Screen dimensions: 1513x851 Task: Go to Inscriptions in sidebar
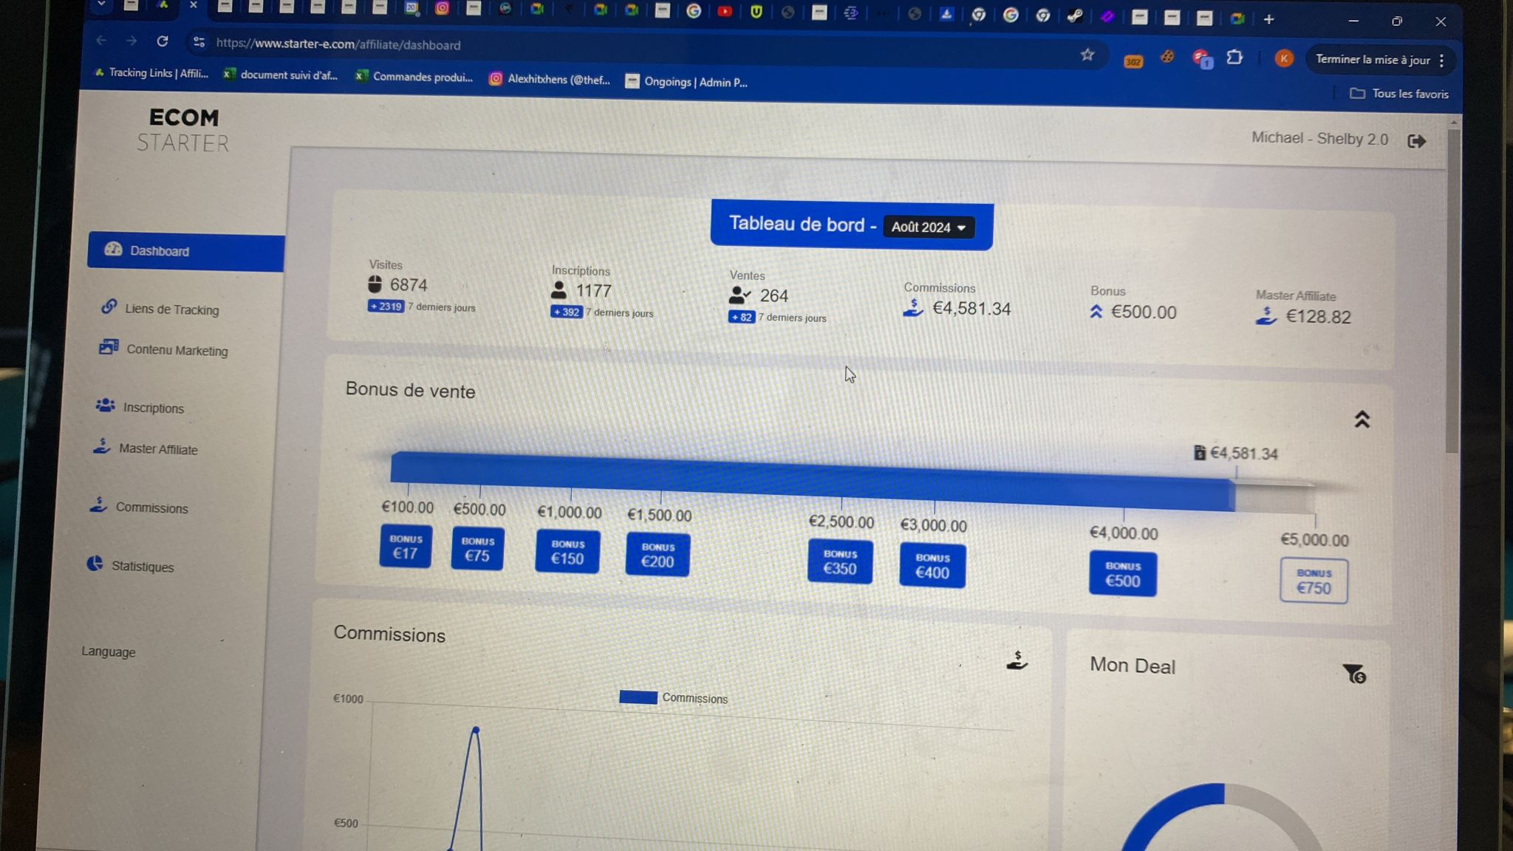(153, 408)
